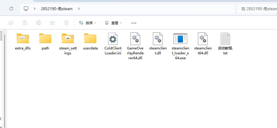Select the steamclient_loader_x64.exe icon
This screenshot has width=277, height=128.
pyautogui.click(x=180, y=39)
